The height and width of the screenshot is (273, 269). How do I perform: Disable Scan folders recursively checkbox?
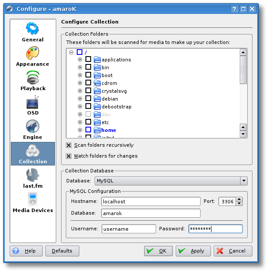[69, 145]
